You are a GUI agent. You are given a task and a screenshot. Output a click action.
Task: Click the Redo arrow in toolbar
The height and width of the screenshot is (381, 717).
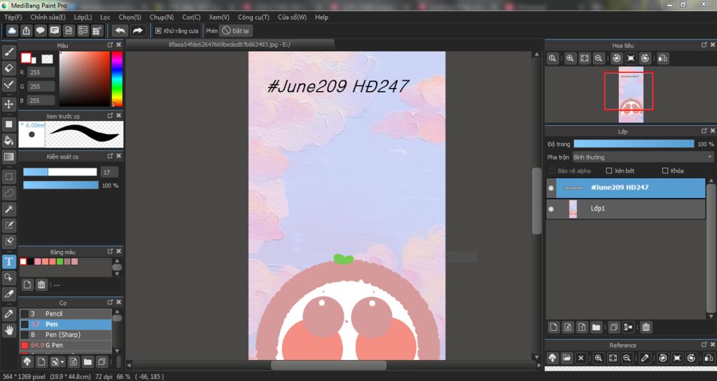(137, 31)
